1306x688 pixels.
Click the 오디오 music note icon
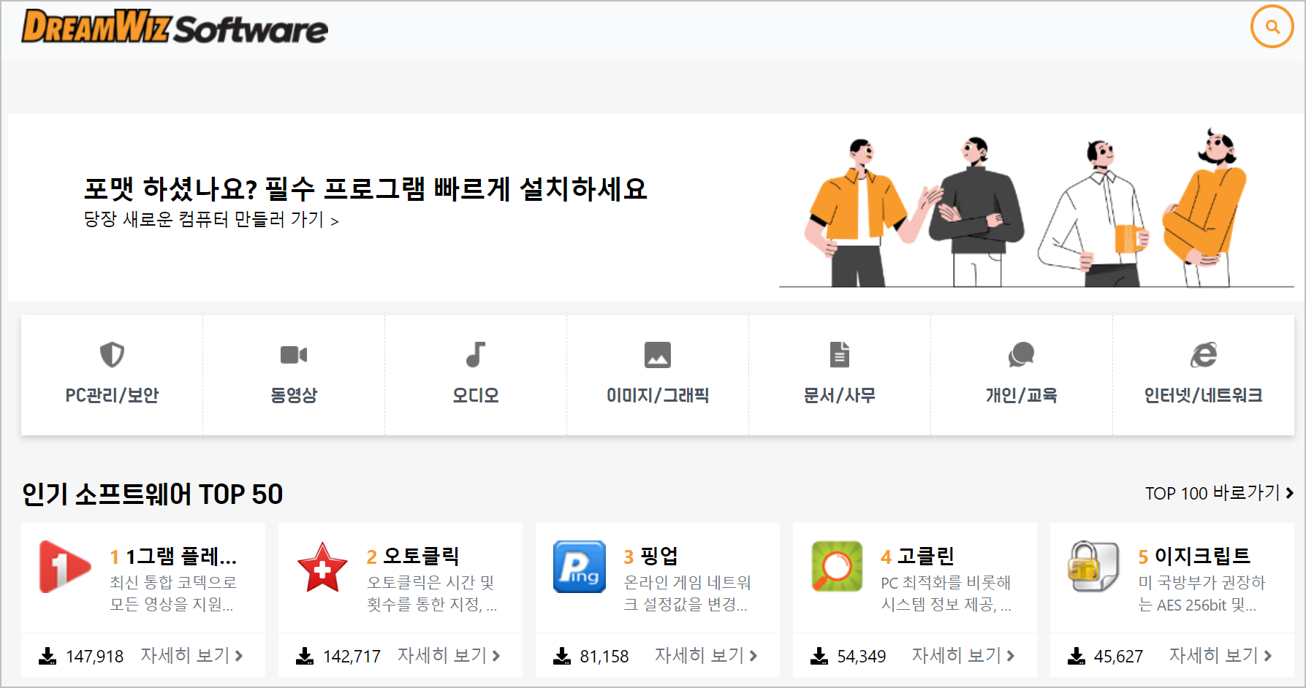click(476, 355)
